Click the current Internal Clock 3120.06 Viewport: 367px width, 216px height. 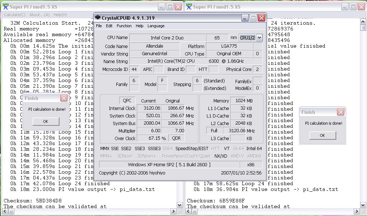(149, 108)
